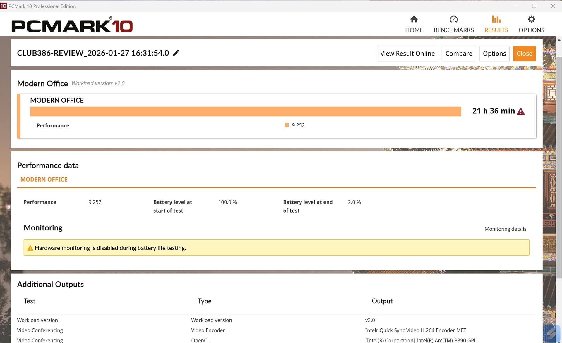Switch to the MODERN OFFICE performance data tab
562x343 pixels.
(44, 180)
